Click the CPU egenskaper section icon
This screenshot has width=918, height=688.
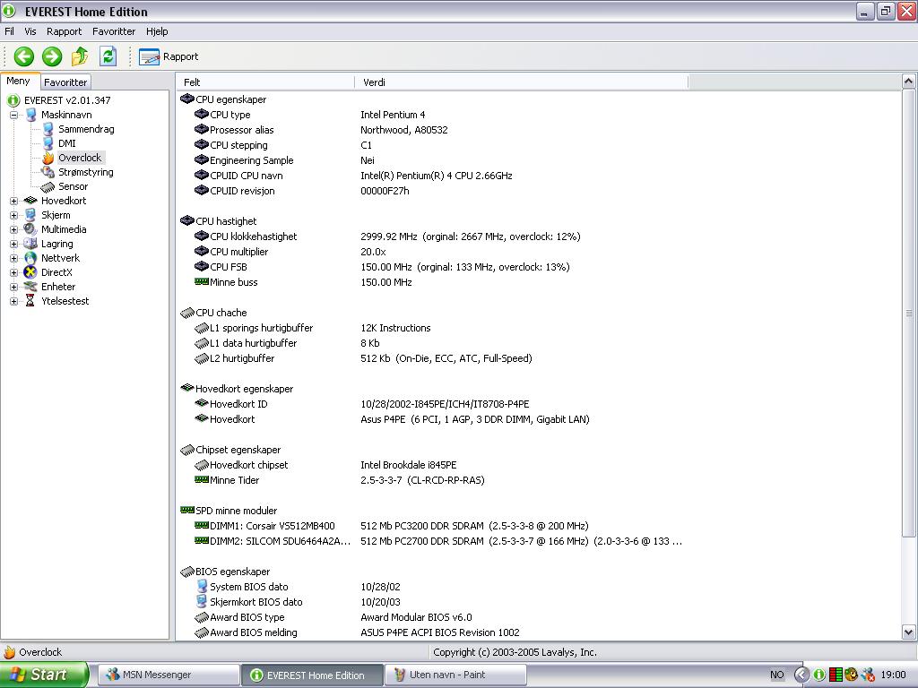[x=186, y=99]
